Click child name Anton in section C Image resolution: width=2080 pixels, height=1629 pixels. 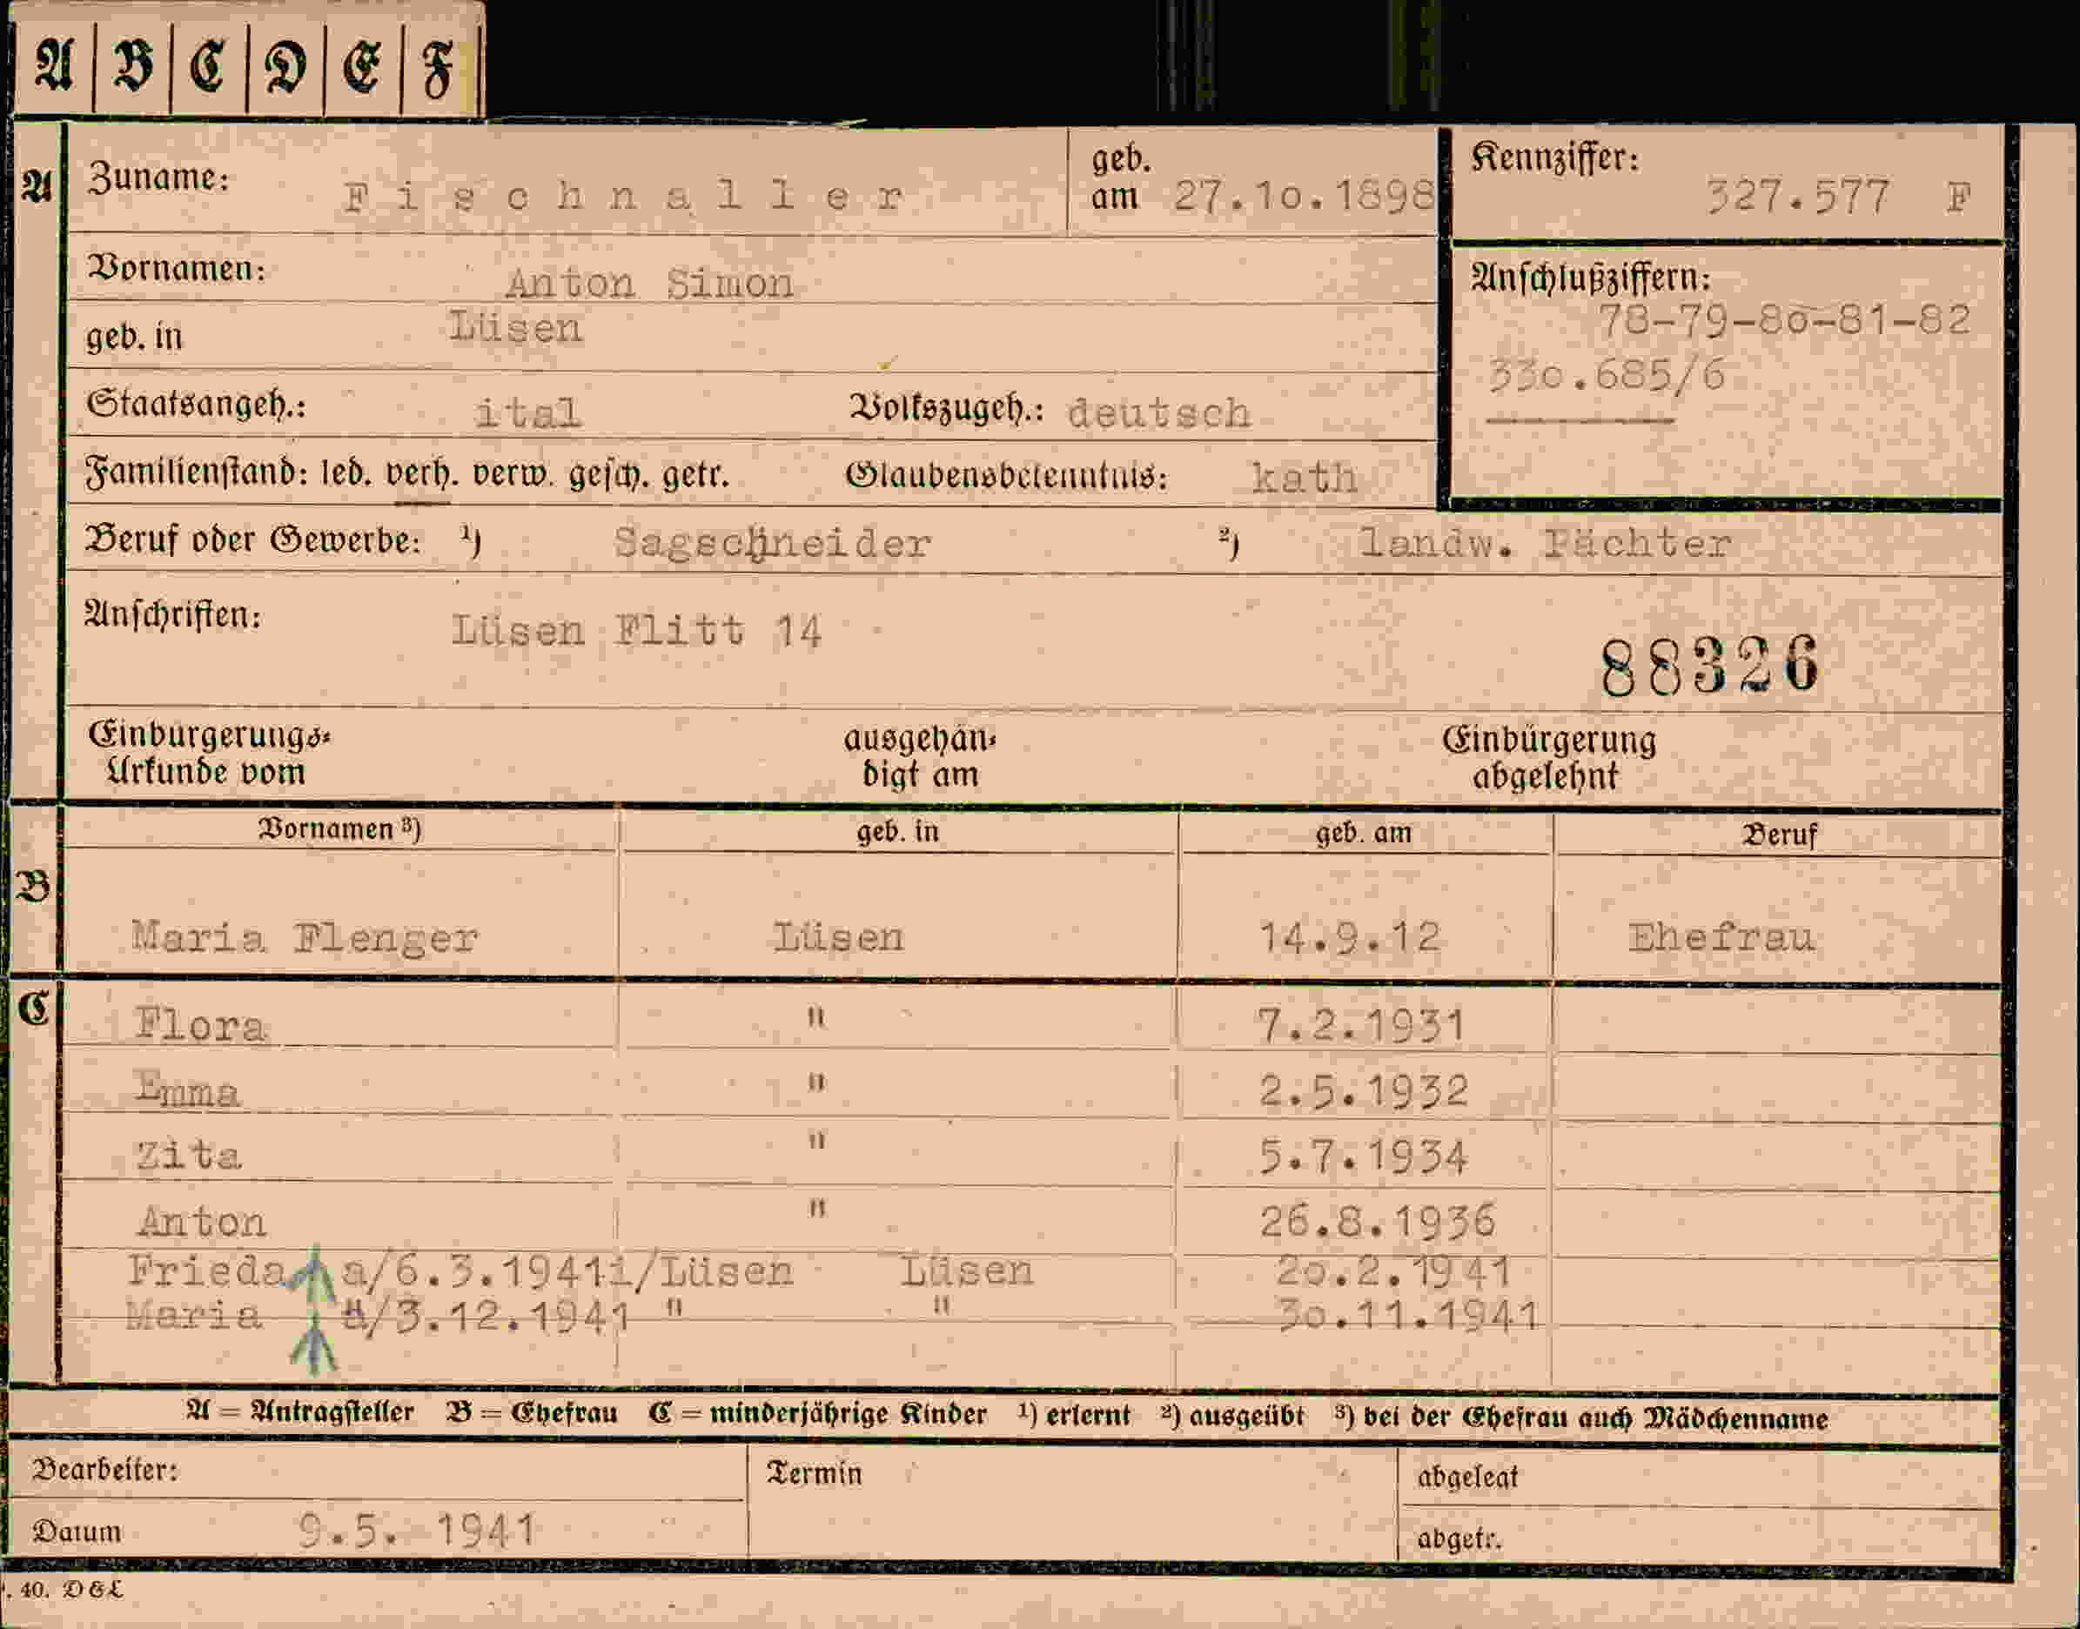(201, 1222)
